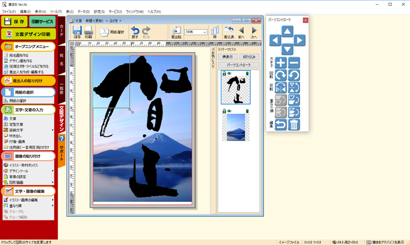410x245 pixels.
Task: Collapse the パーツリスト panel chevron
Action: (219, 50)
